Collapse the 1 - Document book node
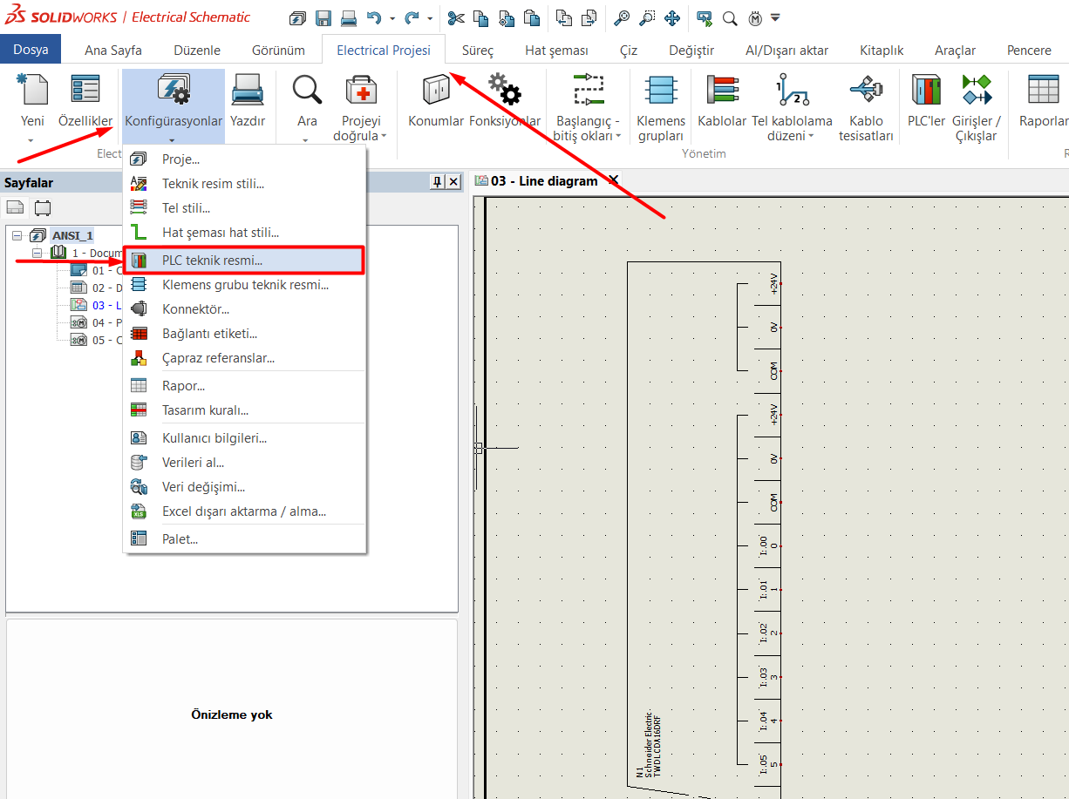Viewport: 1069px width, 799px height. tap(37, 254)
